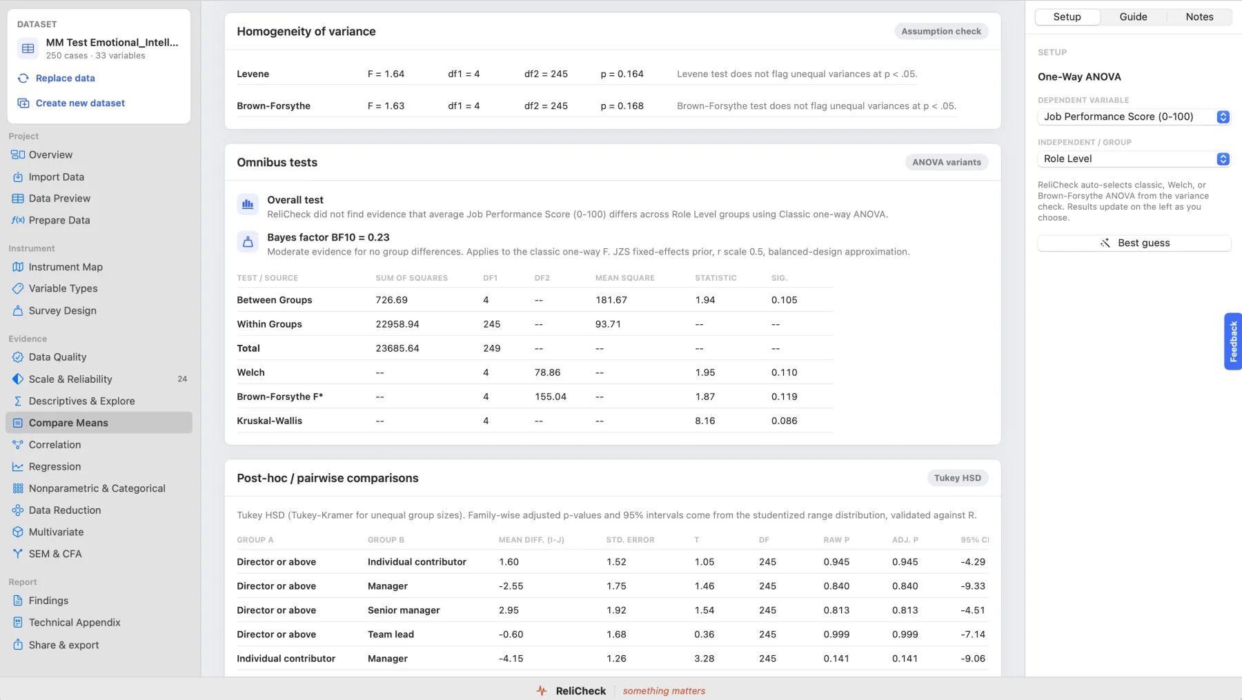Click the Kruskal-Wallis row label
The height and width of the screenshot is (700, 1242).
[269, 421]
